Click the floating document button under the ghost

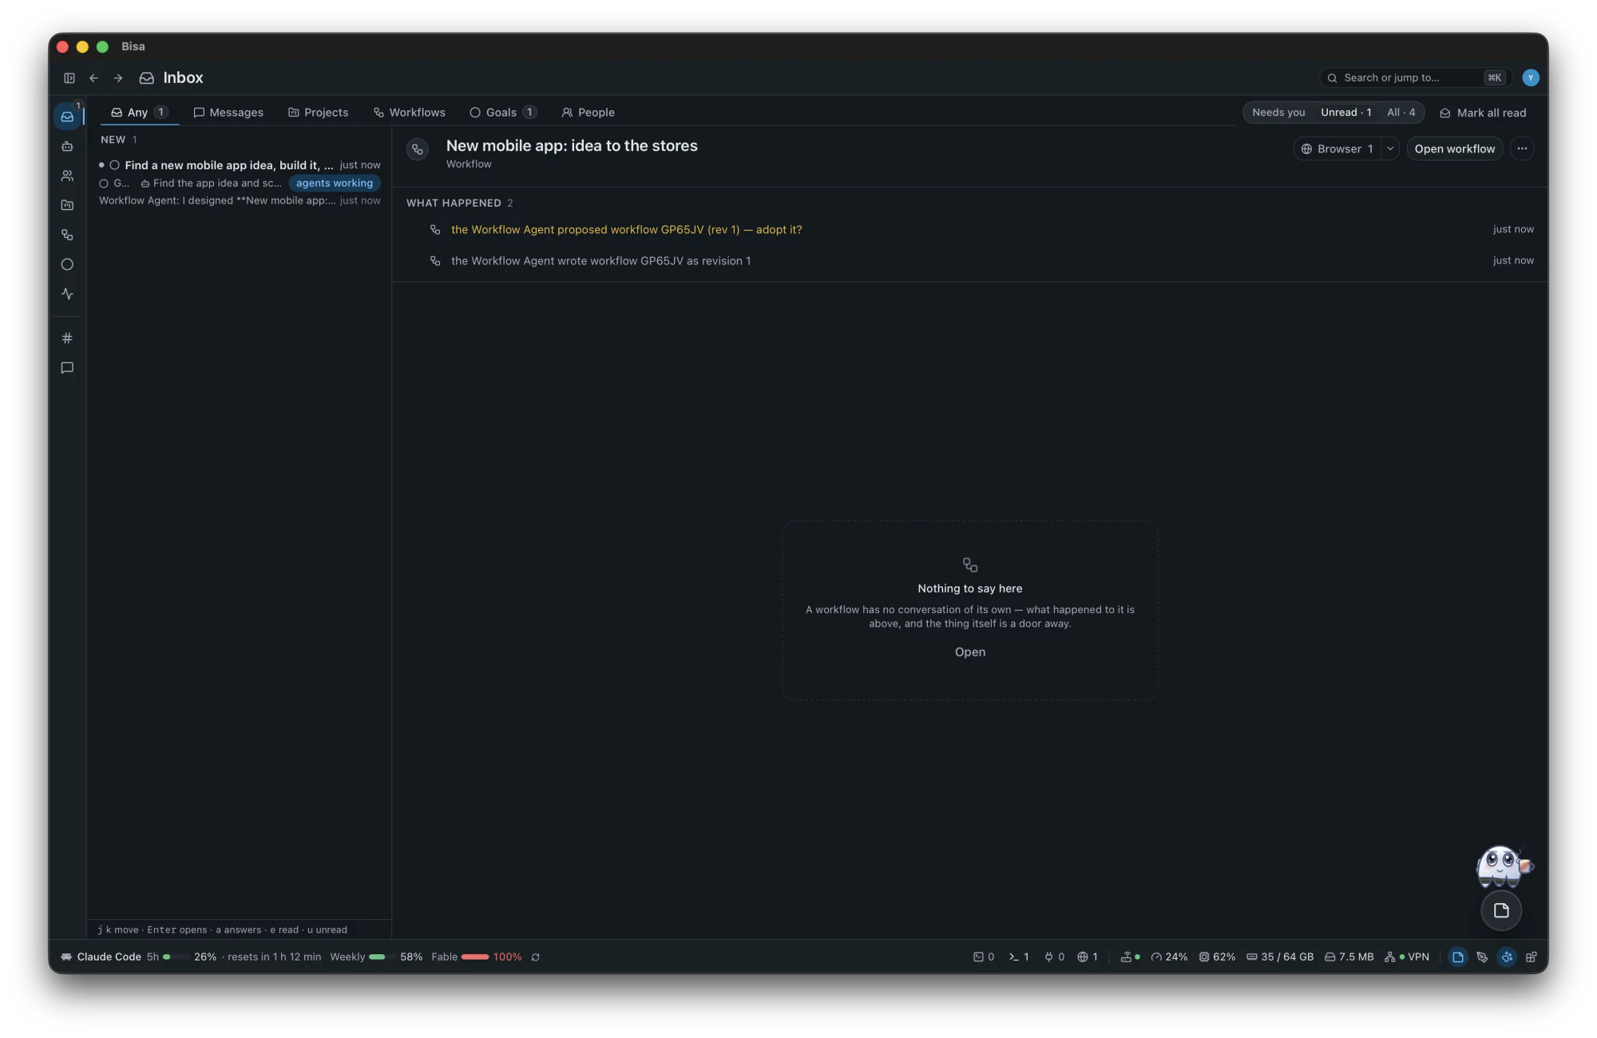pyautogui.click(x=1501, y=911)
